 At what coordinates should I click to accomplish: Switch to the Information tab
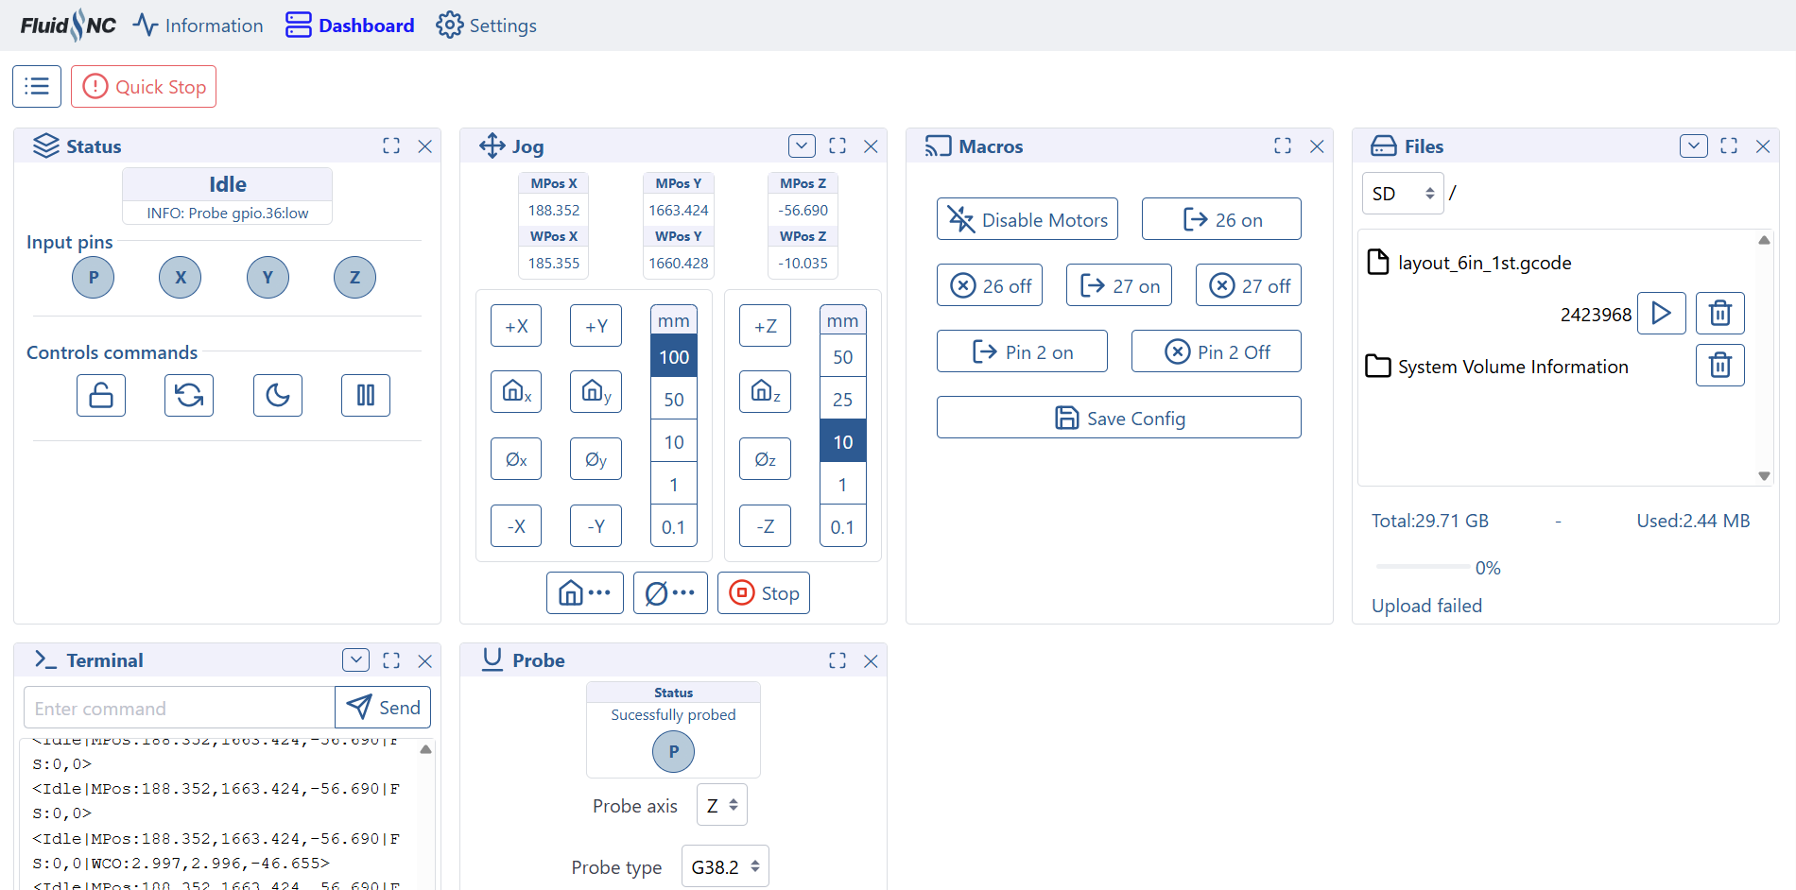199,26
